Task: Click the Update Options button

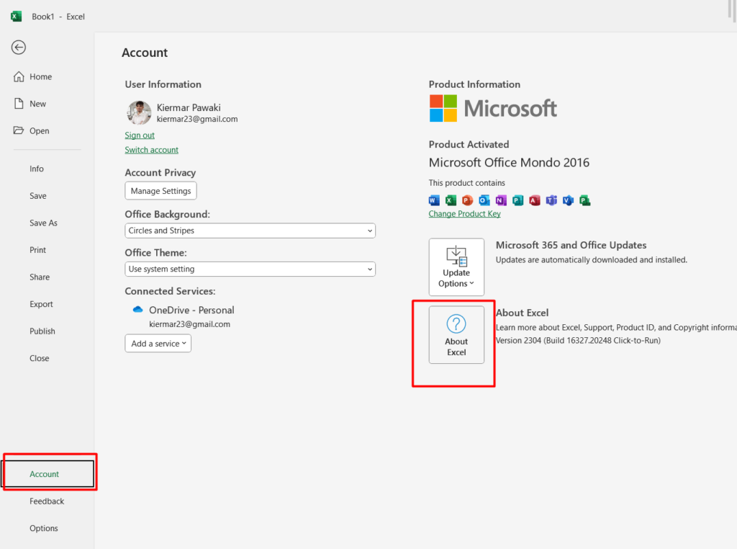Action: [x=456, y=267]
